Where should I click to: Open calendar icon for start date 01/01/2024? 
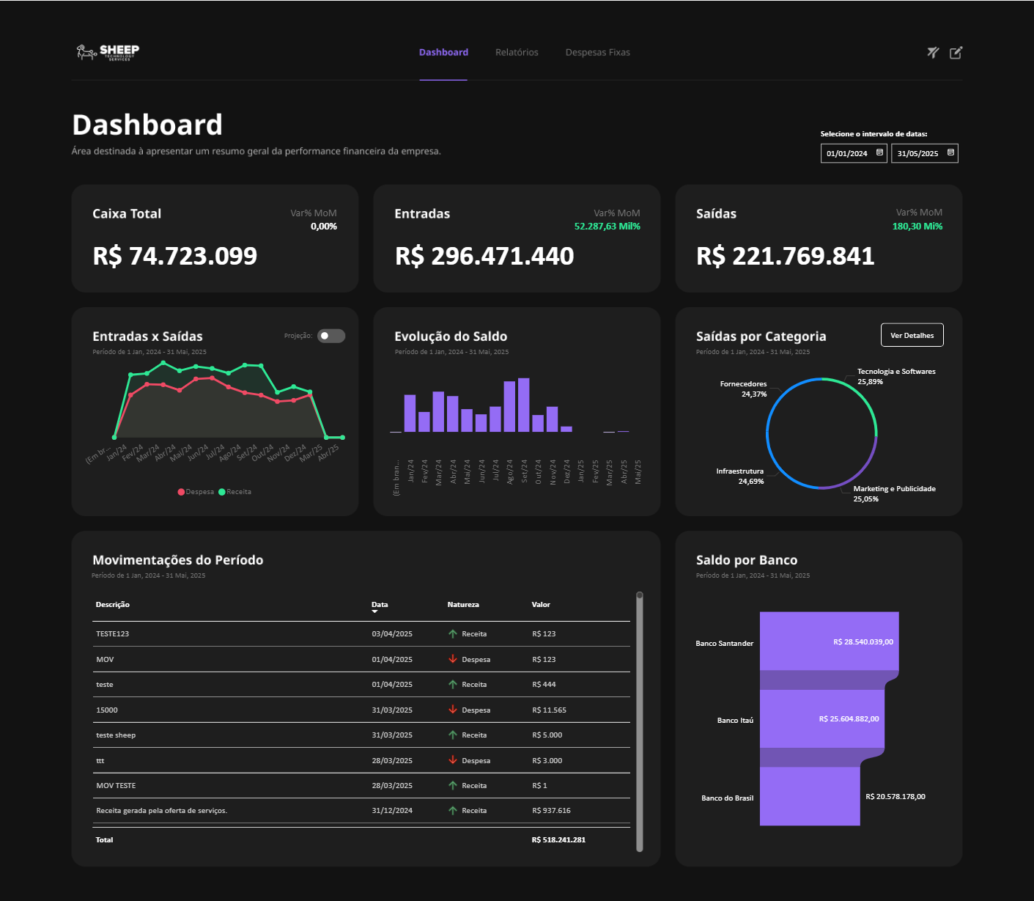point(879,152)
